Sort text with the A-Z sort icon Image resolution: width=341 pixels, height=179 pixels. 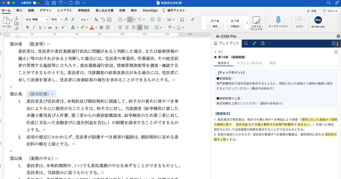click(182, 20)
